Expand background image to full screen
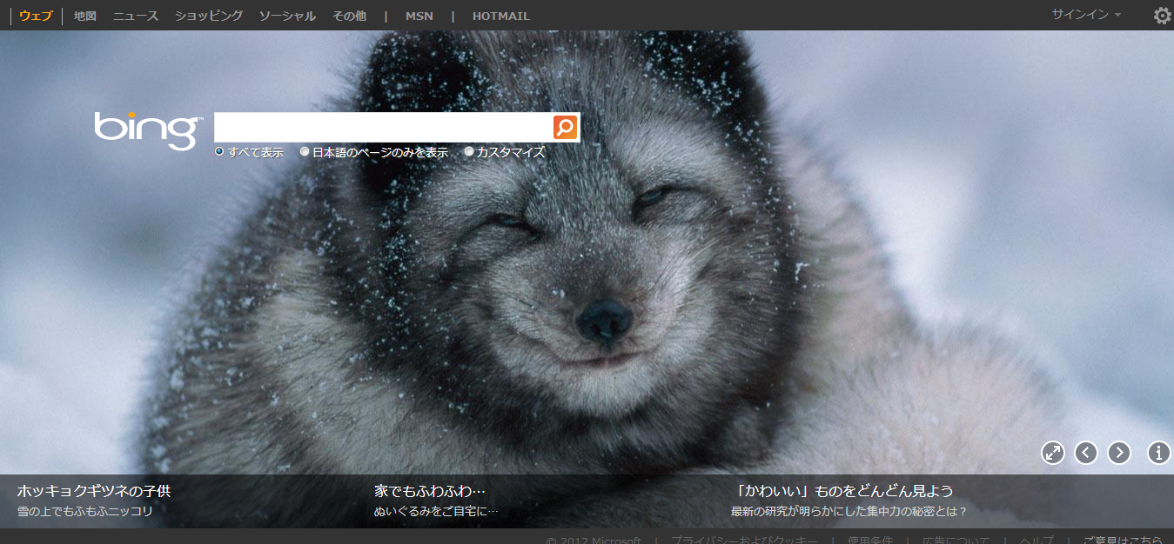 pyautogui.click(x=1053, y=453)
